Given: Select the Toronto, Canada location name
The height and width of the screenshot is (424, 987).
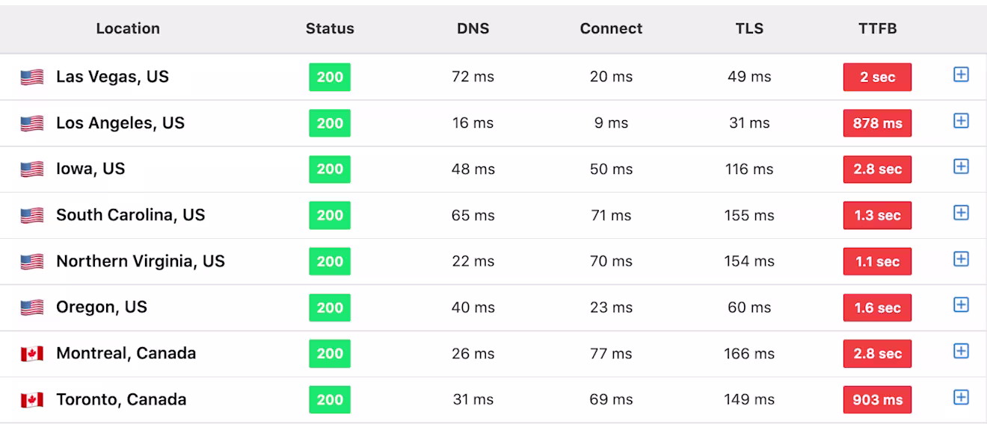Looking at the screenshot, I should [x=121, y=400].
